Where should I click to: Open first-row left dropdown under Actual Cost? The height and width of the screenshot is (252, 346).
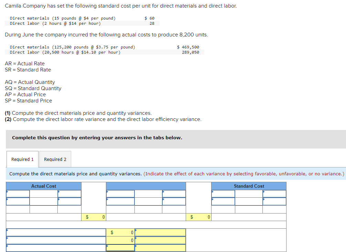(18, 194)
